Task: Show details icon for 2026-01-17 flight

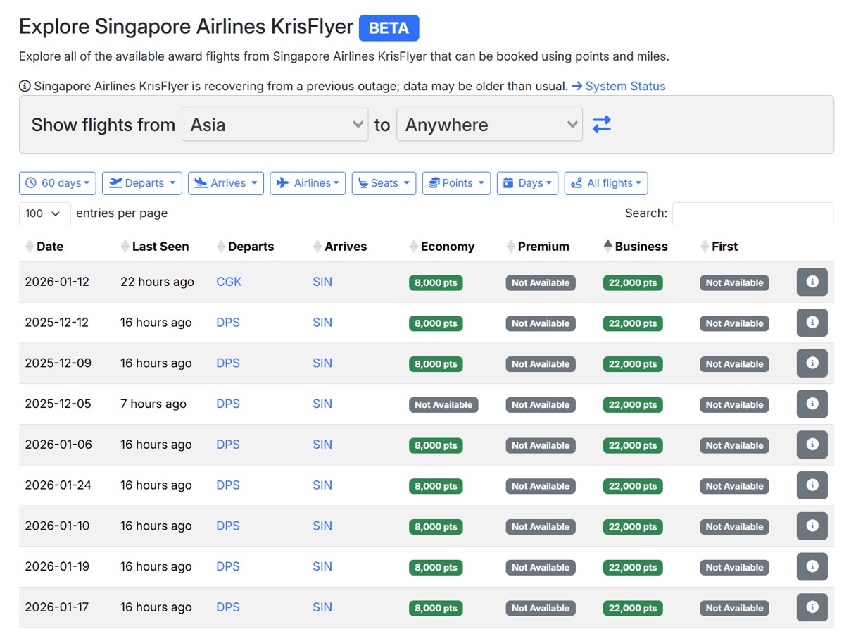Action: point(812,607)
